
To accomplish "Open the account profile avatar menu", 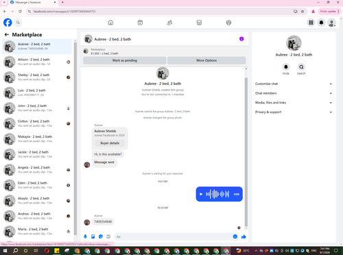I will pos(331,23).
